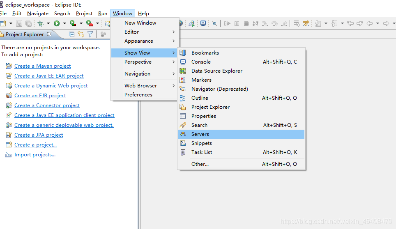Open the Back history dropdown arrow

[378, 23]
